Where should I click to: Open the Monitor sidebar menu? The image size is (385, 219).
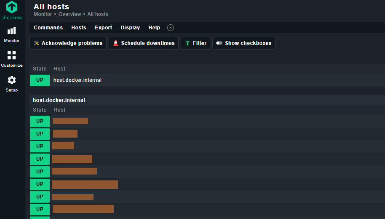point(12,34)
